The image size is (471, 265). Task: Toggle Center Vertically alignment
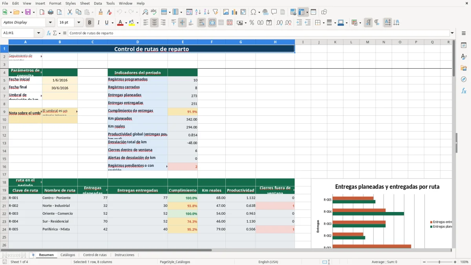click(x=182, y=23)
